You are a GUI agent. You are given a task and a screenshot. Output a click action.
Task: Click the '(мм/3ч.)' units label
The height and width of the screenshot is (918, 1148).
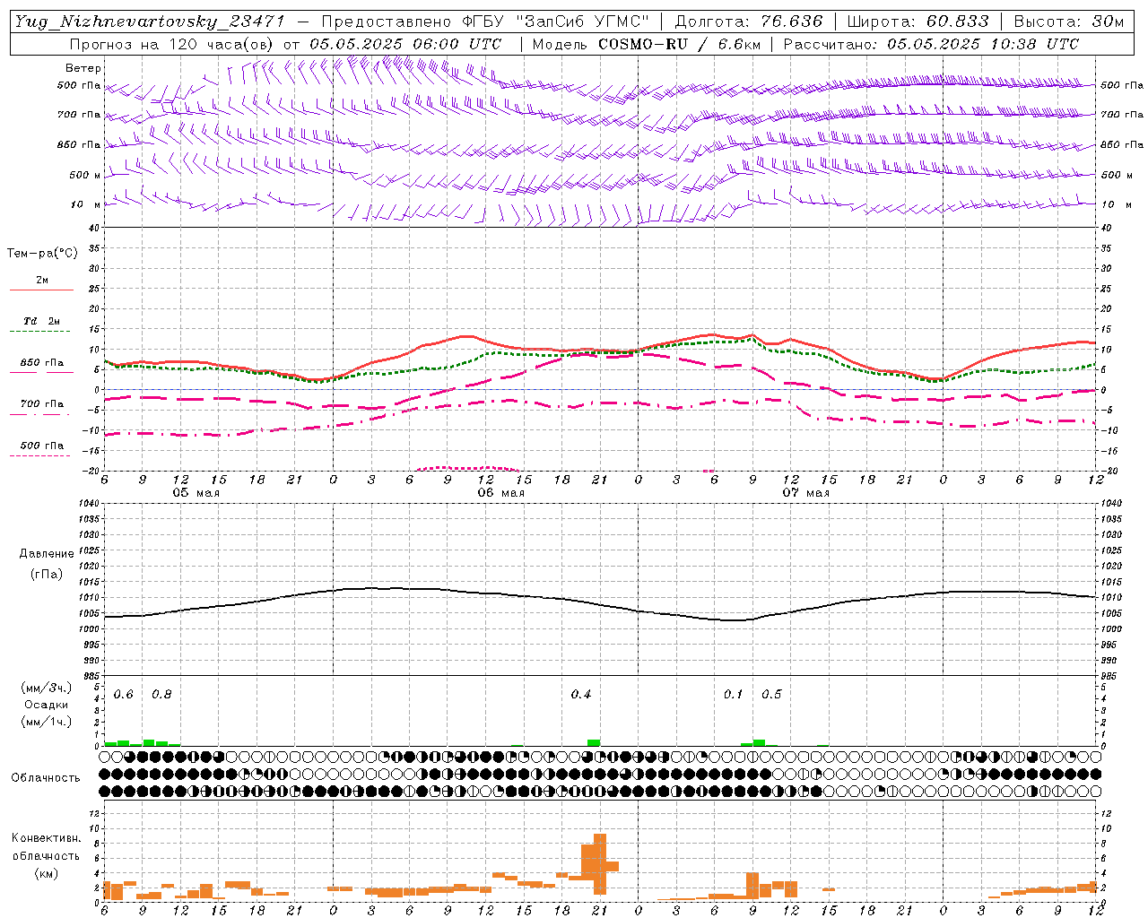(46, 688)
